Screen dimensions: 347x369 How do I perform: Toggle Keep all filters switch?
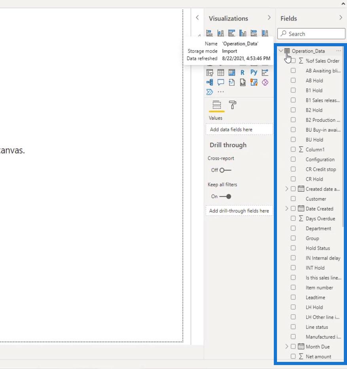pos(225,197)
